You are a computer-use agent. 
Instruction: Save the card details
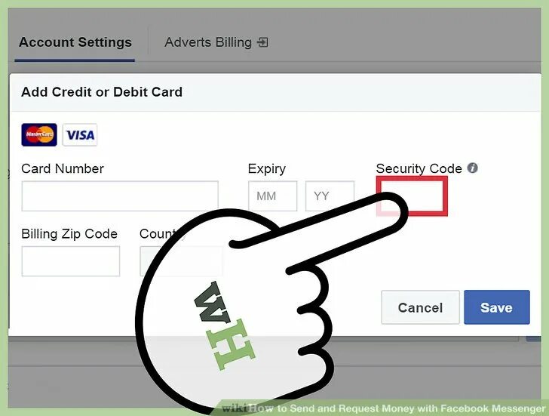pyautogui.click(x=497, y=307)
